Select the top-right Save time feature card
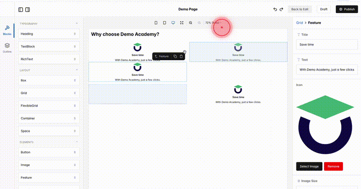Image resolution: width=361 pixels, height=189 pixels. coord(238,52)
